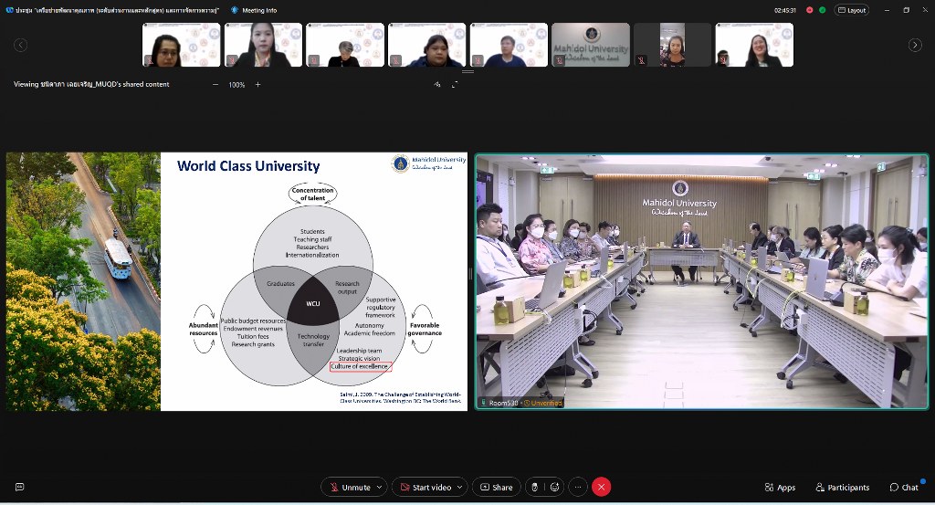Select first participant video thumbnail
The height and width of the screenshot is (505, 935).
pos(182,45)
